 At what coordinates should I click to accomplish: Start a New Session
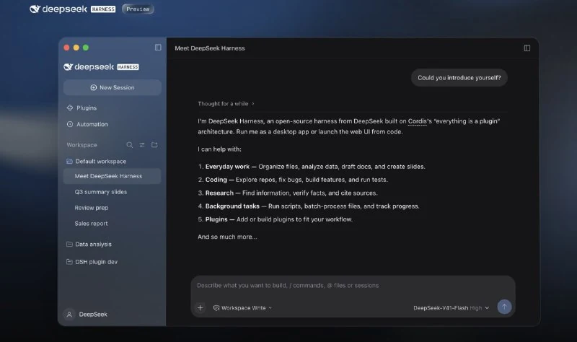tap(113, 87)
